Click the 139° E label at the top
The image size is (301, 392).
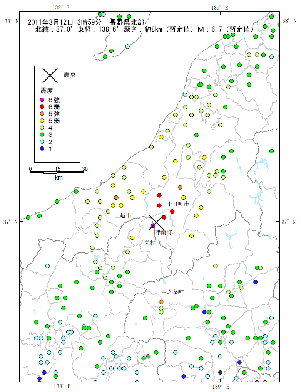(x=220, y=8)
